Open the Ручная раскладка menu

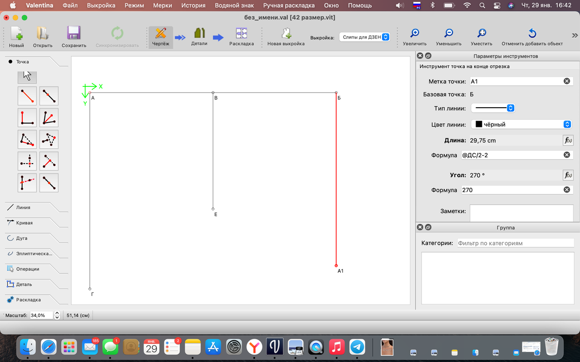[289, 5]
